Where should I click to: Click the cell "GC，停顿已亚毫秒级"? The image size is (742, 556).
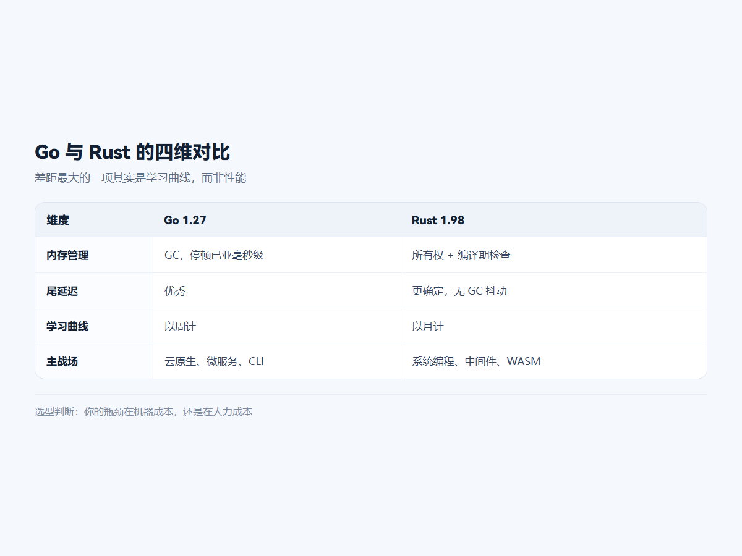276,255
